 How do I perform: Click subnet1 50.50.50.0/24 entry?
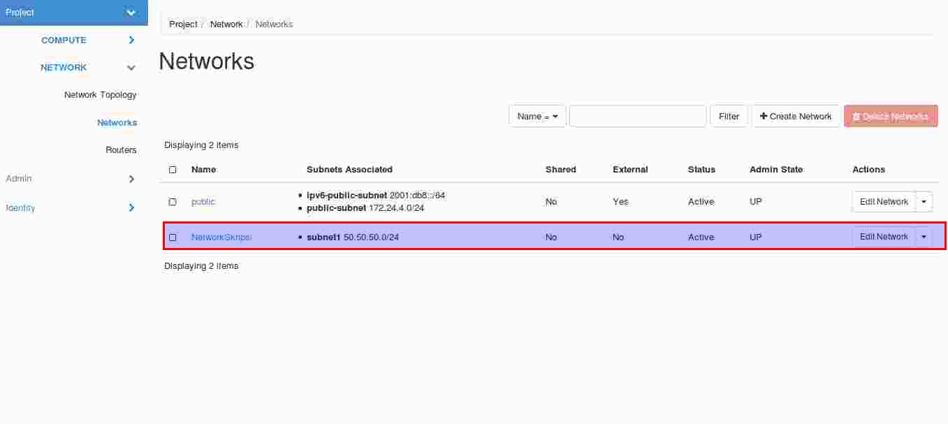click(353, 237)
